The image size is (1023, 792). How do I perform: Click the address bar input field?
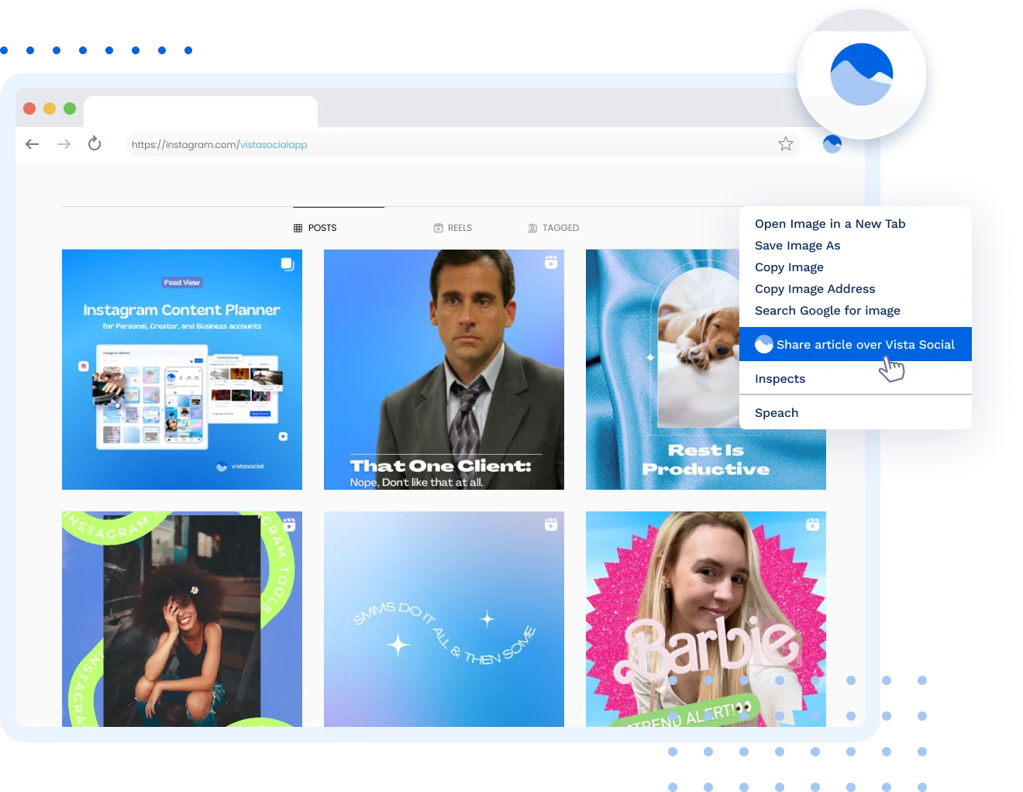tap(465, 143)
